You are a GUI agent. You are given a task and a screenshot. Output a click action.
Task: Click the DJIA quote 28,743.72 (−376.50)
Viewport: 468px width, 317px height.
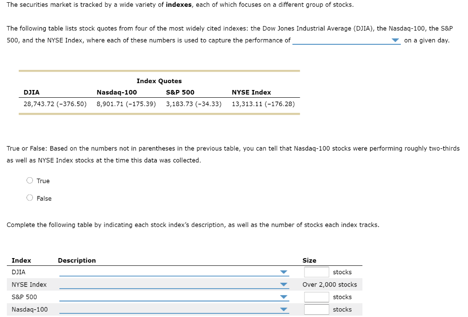tap(55, 104)
